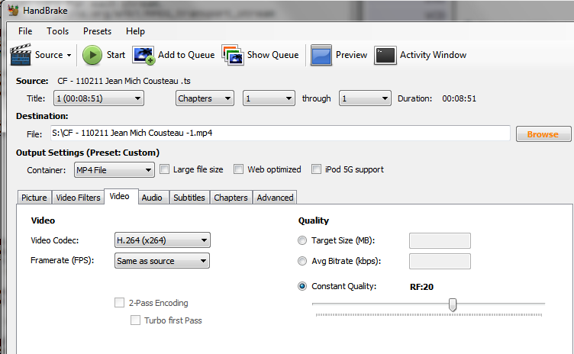Screen dimensions: 574x354
Task: Expand the Container MP4 File dropdown
Action: click(114, 170)
